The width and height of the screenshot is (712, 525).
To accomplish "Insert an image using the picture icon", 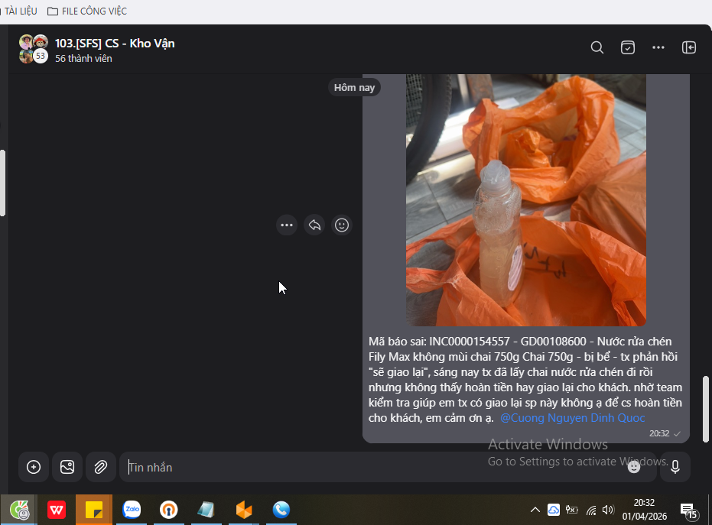I will pyautogui.click(x=67, y=467).
